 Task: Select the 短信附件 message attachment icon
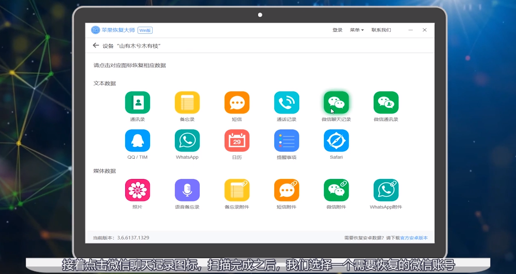point(287,190)
